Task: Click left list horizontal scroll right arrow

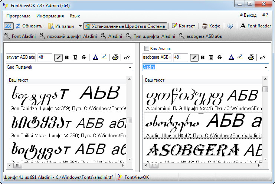Action: pyautogui.click(x=123, y=165)
